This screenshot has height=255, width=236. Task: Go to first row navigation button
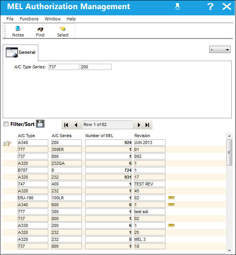(66, 125)
